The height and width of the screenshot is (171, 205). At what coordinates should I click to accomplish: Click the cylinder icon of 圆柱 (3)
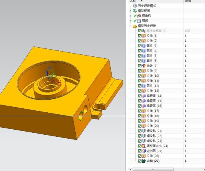144,46
